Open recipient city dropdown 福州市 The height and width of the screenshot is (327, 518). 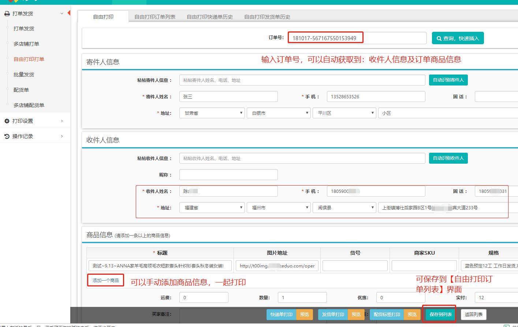pyautogui.click(x=279, y=208)
